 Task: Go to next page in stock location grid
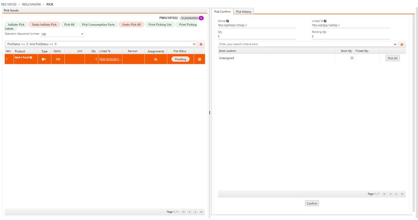click(x=396, y=194)
